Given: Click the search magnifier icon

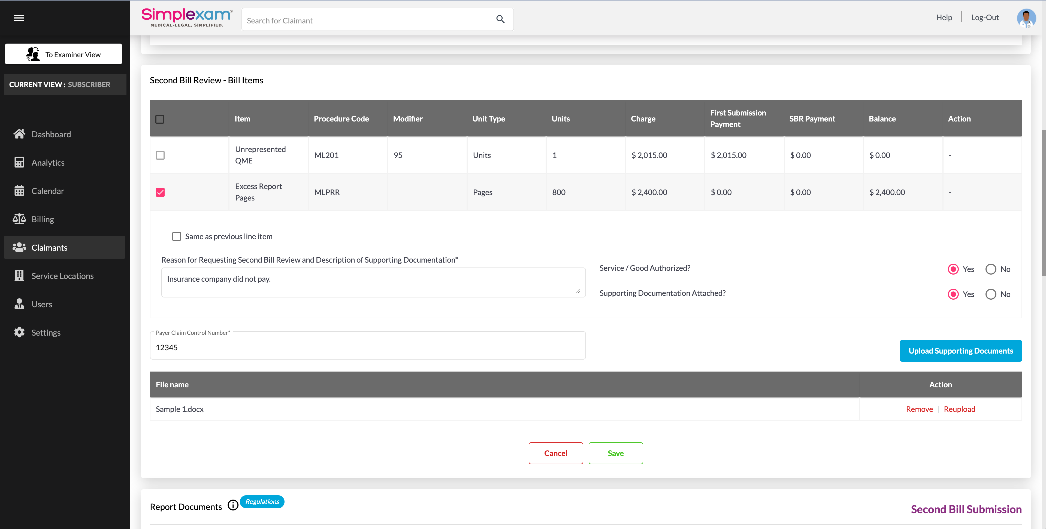Looking at the screenshot, I should [x=500, y=19].
